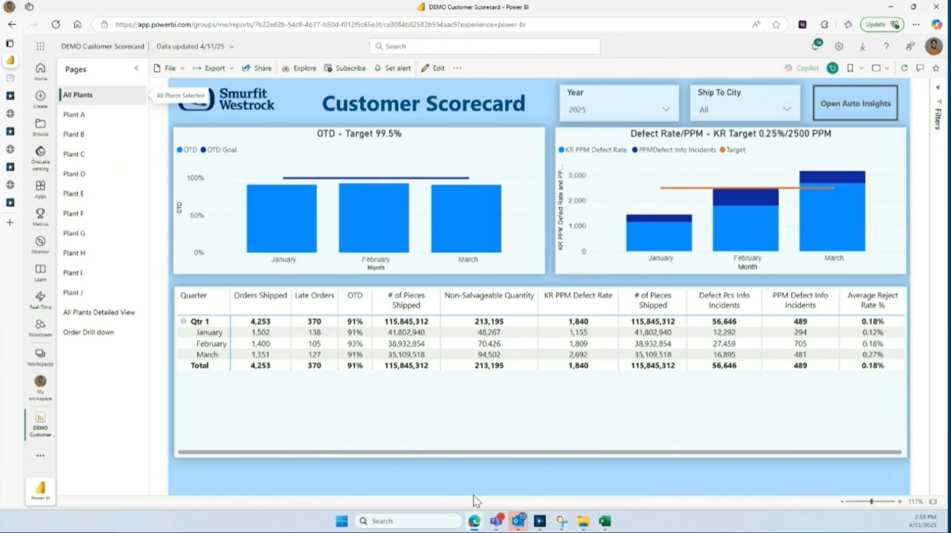The width and height of the screenshot is (951, 533).
Task: Open the OneLake catalog
Action: click(40, 158)
